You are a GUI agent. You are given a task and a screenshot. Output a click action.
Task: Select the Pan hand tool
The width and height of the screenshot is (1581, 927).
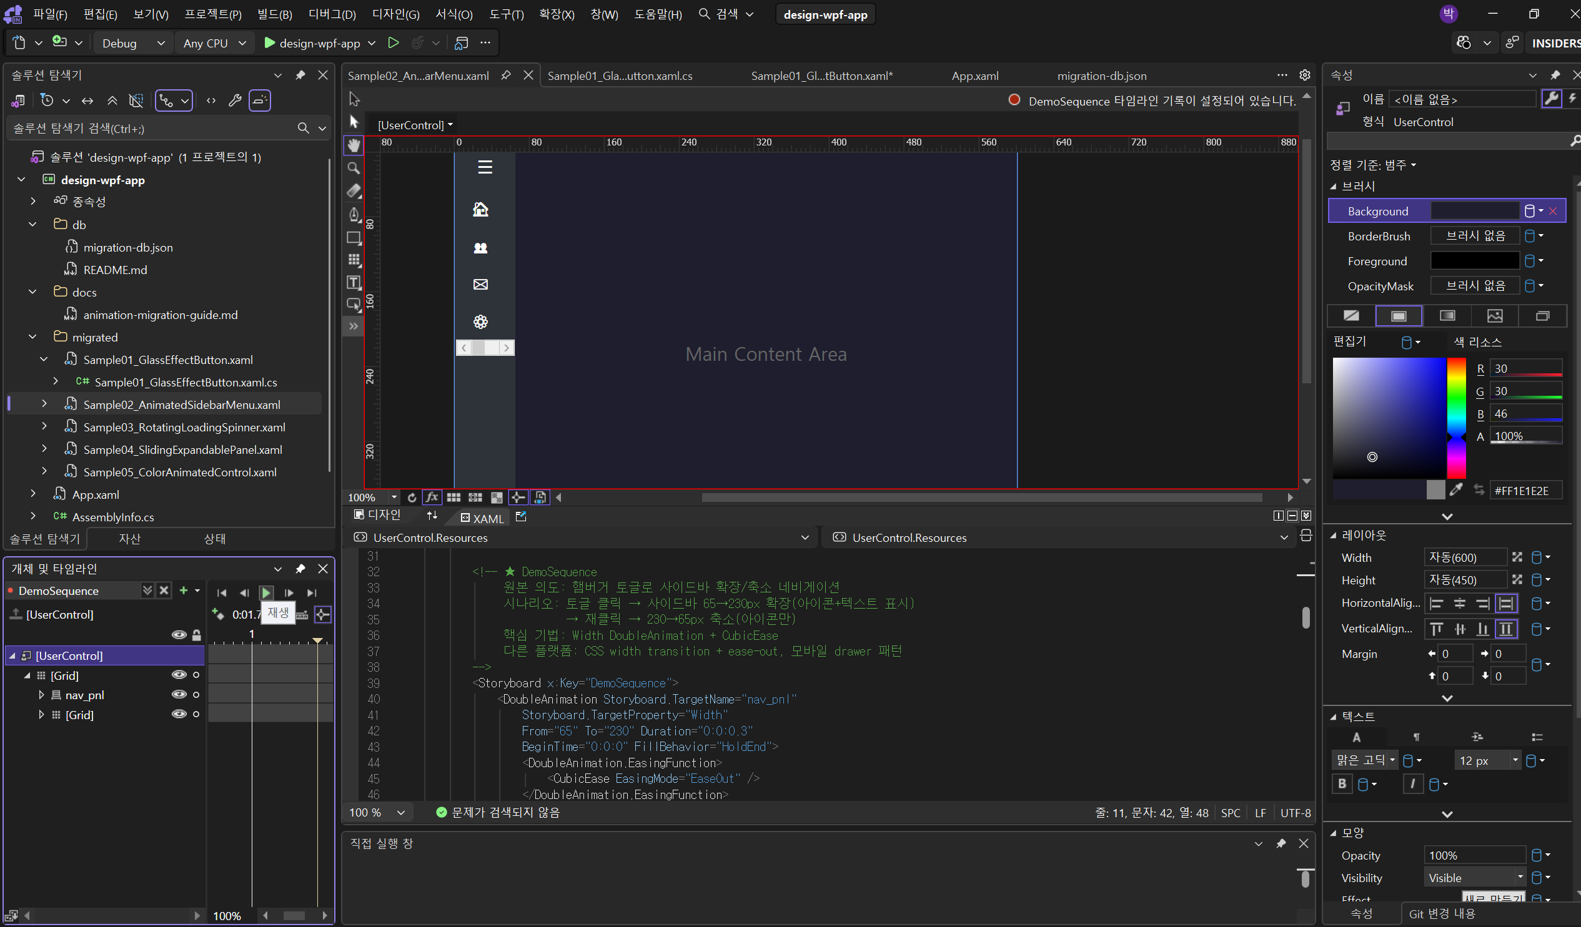[x=354, y=145]
